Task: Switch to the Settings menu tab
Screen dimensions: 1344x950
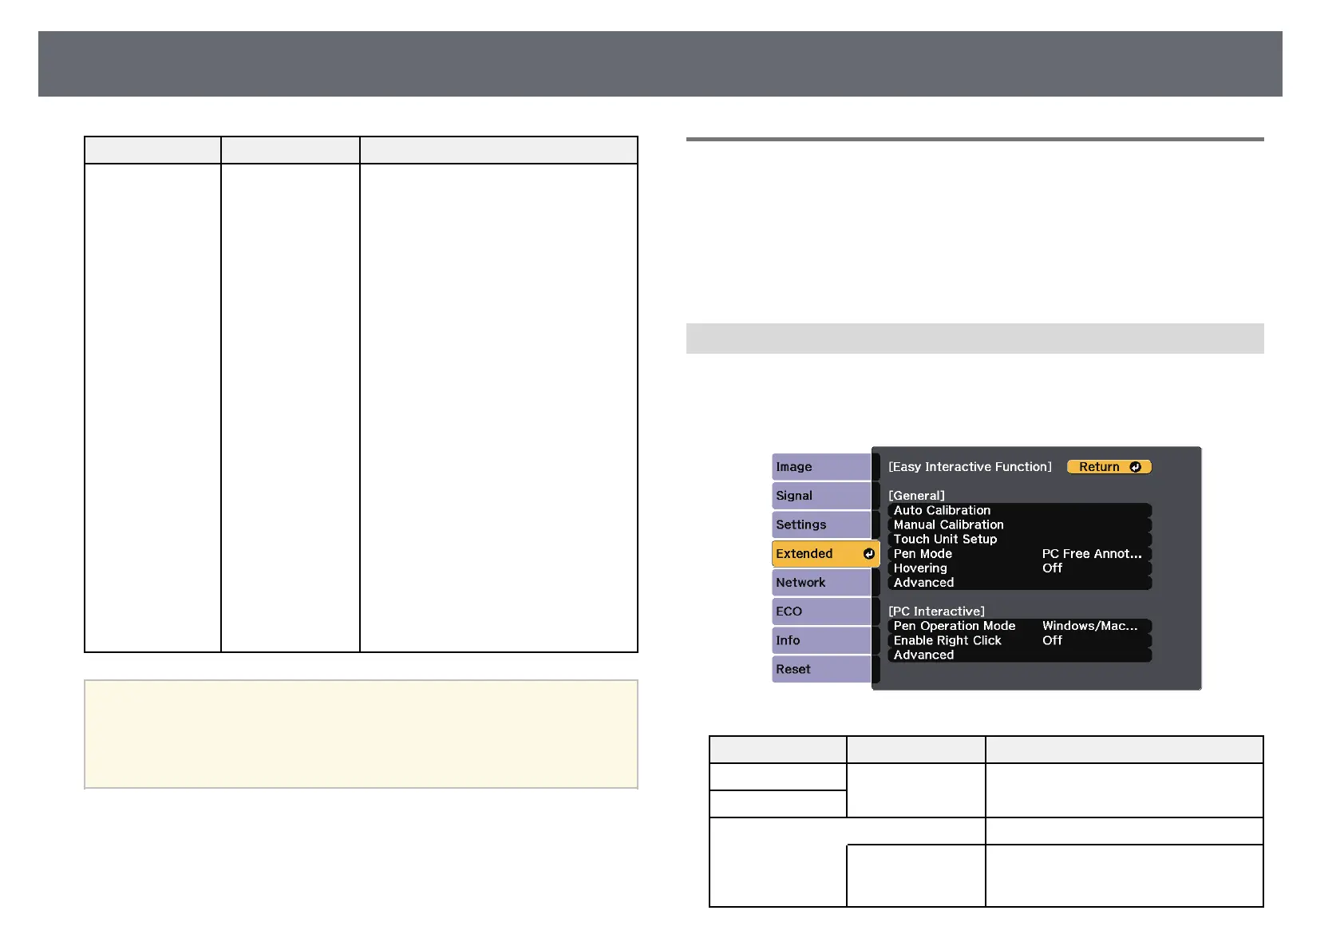Action: (821, 524)
